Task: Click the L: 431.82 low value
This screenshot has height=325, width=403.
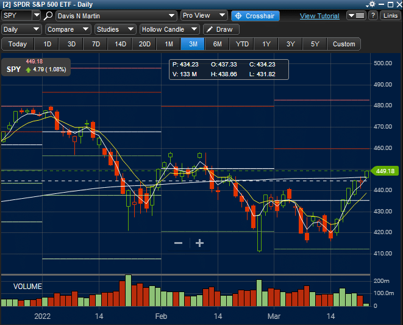Action: click(262, 74)
